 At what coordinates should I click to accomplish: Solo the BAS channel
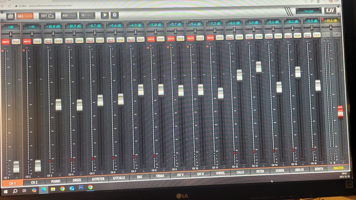point(141,40)
